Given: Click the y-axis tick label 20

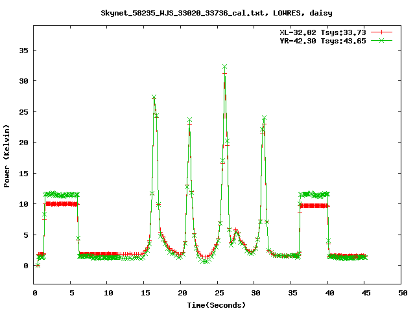Looking at the screenshot, I should 23,143.
